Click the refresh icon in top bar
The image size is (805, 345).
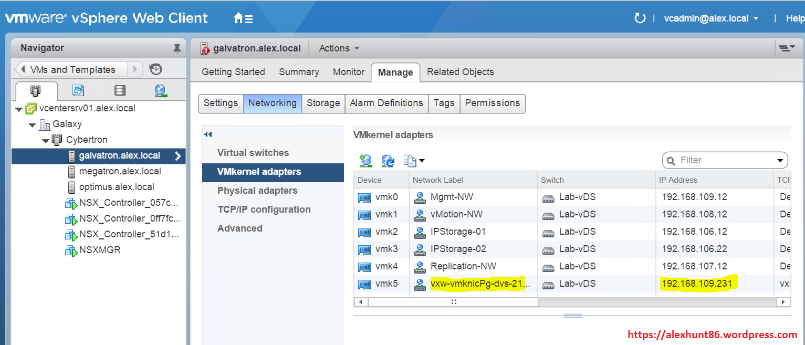pos(640,18)
